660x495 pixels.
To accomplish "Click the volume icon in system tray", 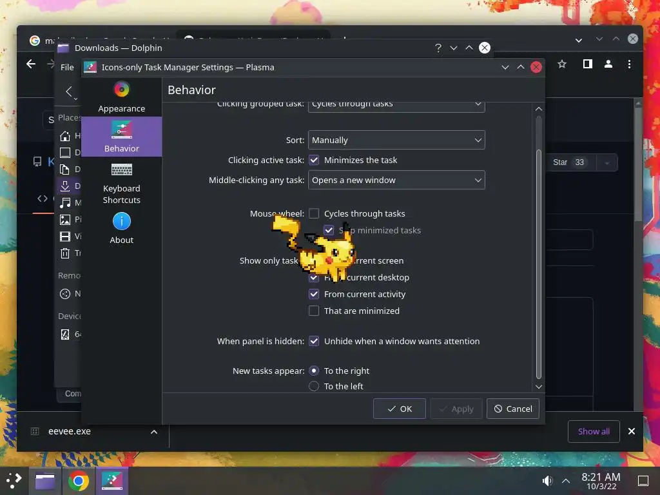I will point(547,481).
